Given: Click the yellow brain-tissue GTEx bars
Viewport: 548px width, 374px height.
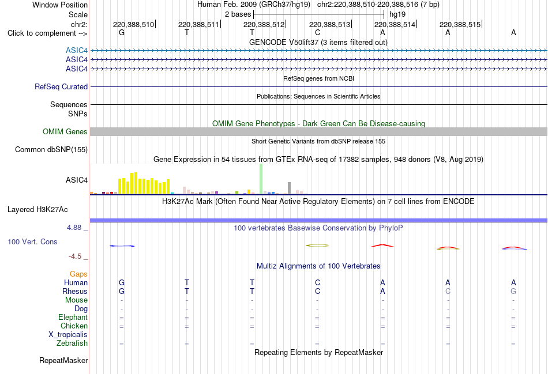Looking at the screenshot, I should 144,183.
